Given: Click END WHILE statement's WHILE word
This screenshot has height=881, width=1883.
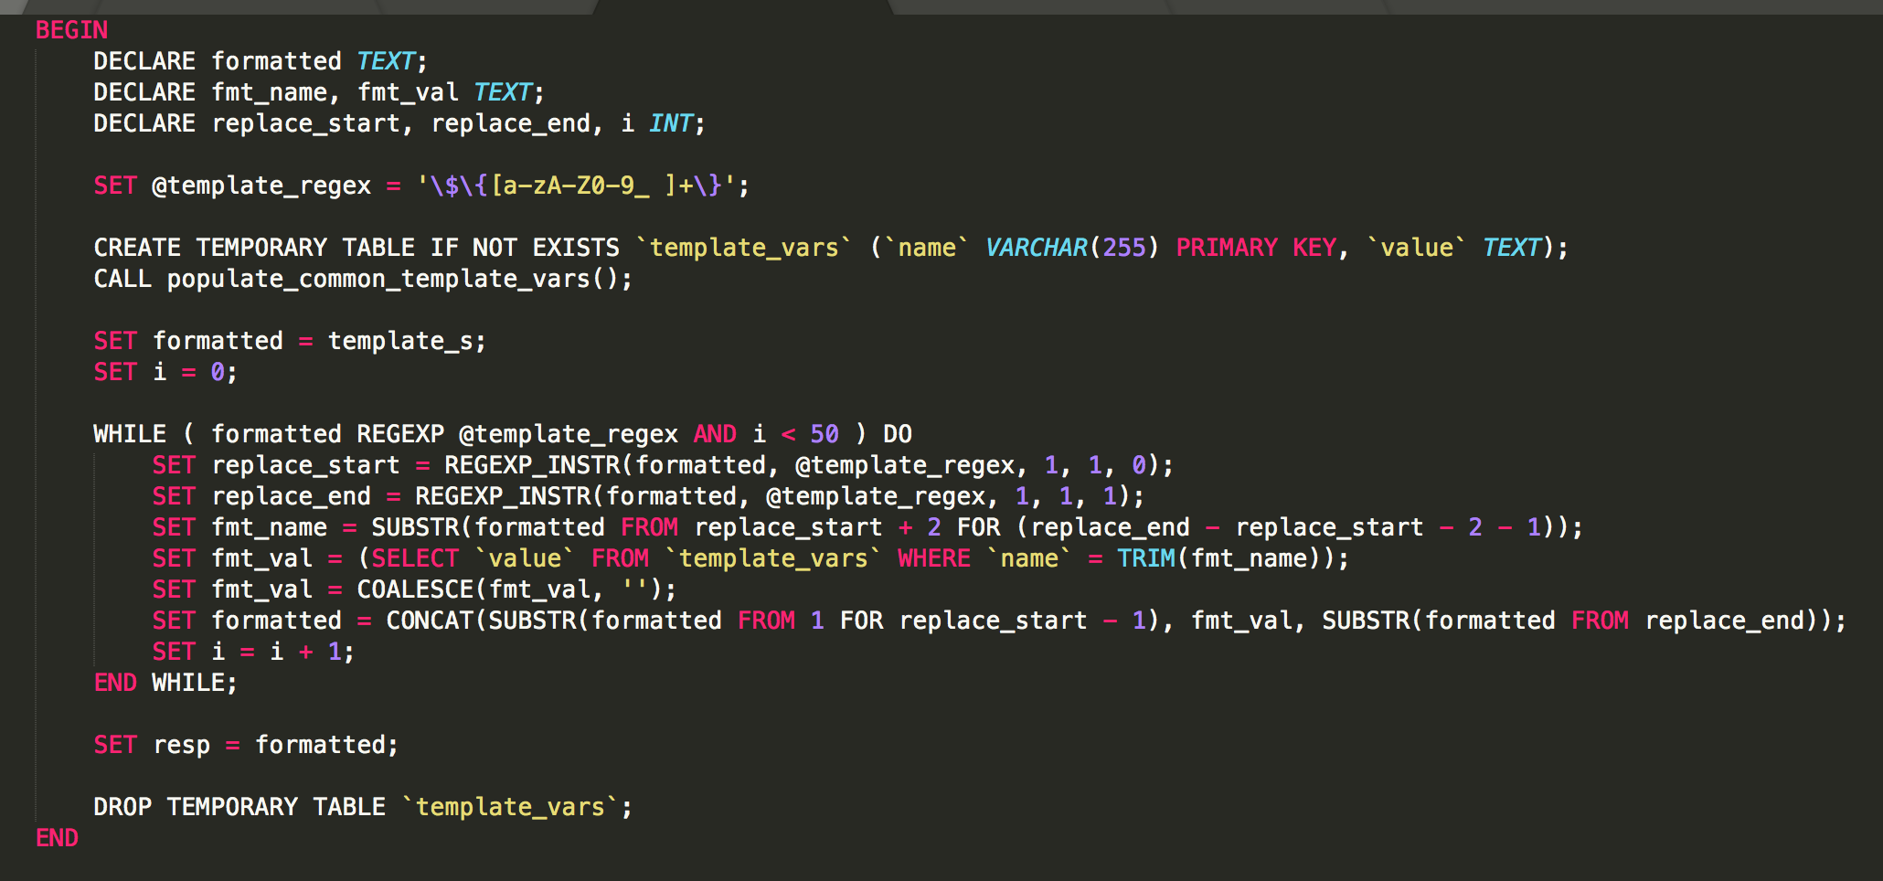Looking at the screenshot, I should (x=192, y=683).
